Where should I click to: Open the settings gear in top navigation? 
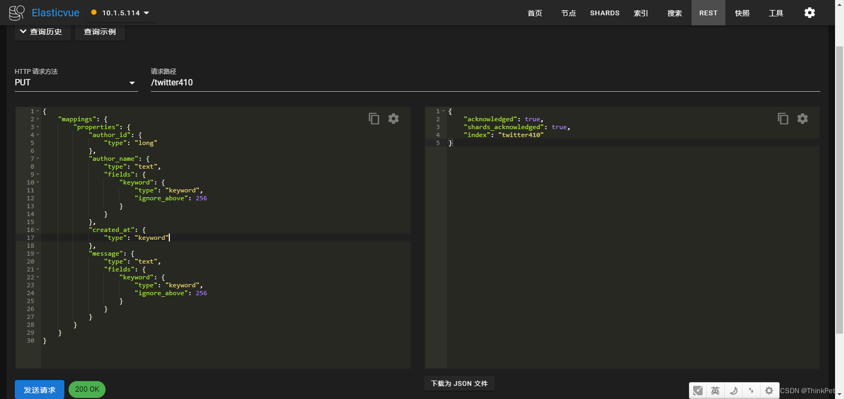coord(810,13)
